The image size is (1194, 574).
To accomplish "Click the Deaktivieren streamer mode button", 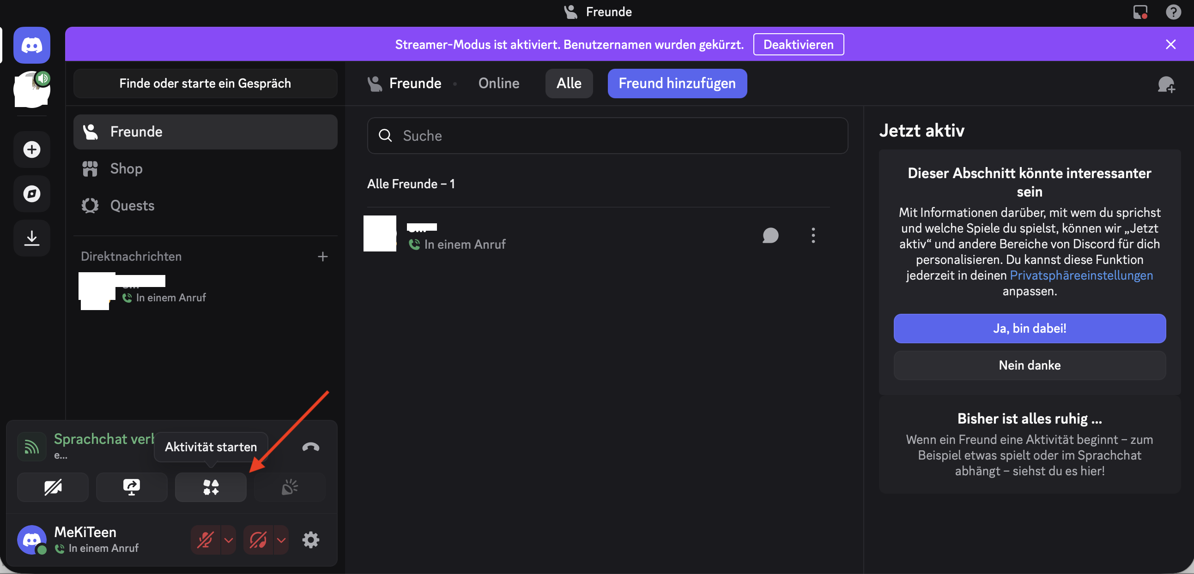I will [x=798, y=44].
